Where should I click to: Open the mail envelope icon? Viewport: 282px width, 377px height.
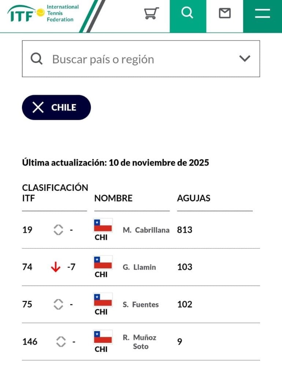225,14
